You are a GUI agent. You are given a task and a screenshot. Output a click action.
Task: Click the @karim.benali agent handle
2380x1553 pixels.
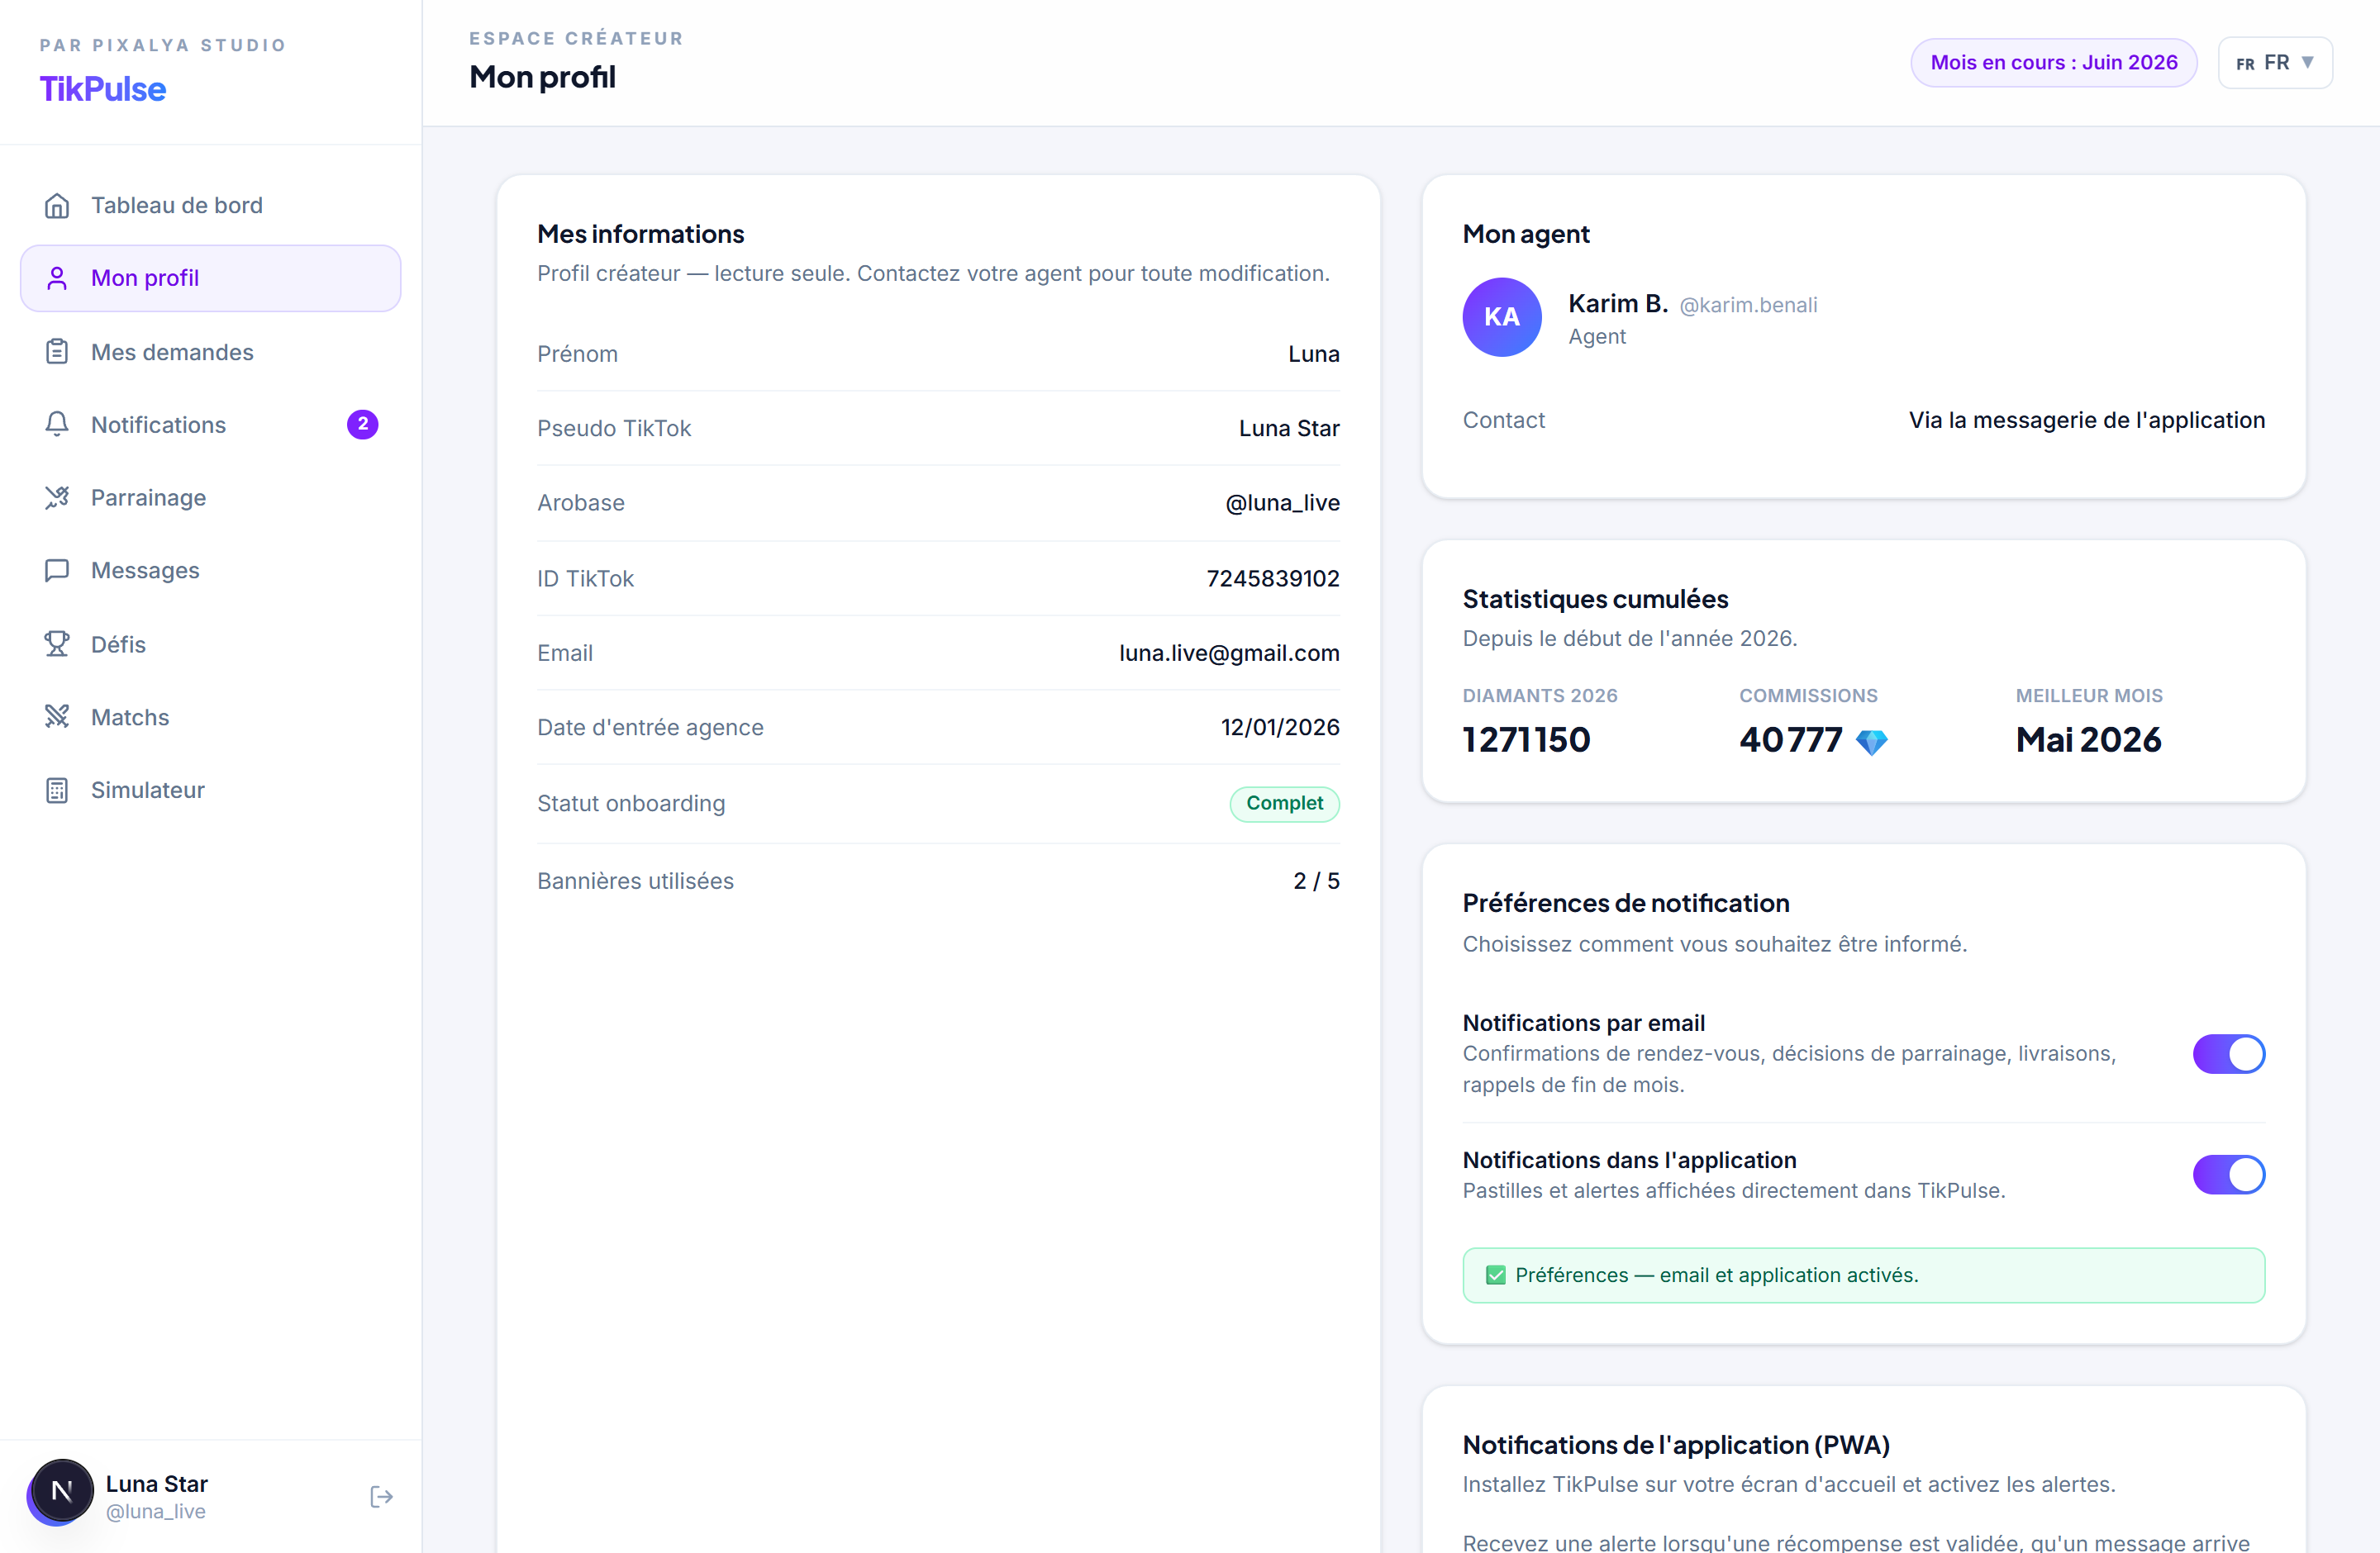click(1748, 306)
